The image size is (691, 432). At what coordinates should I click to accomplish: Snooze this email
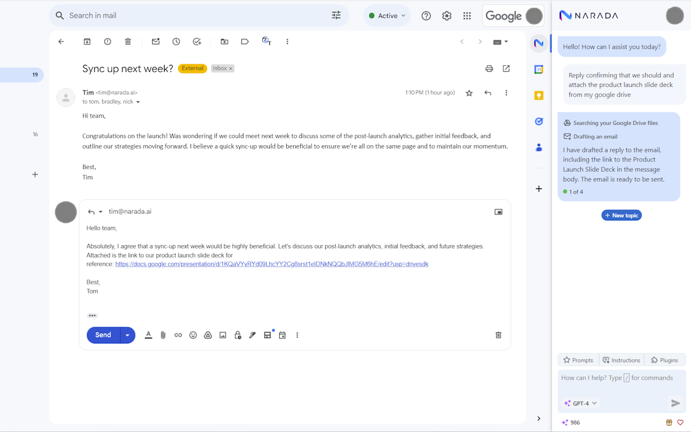tap(176, 41)
